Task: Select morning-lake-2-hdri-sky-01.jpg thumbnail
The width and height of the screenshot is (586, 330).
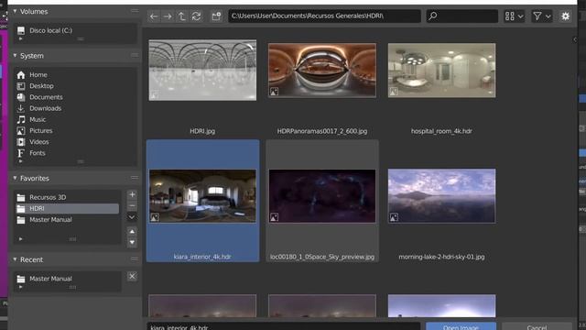Action: pos(441,196)
